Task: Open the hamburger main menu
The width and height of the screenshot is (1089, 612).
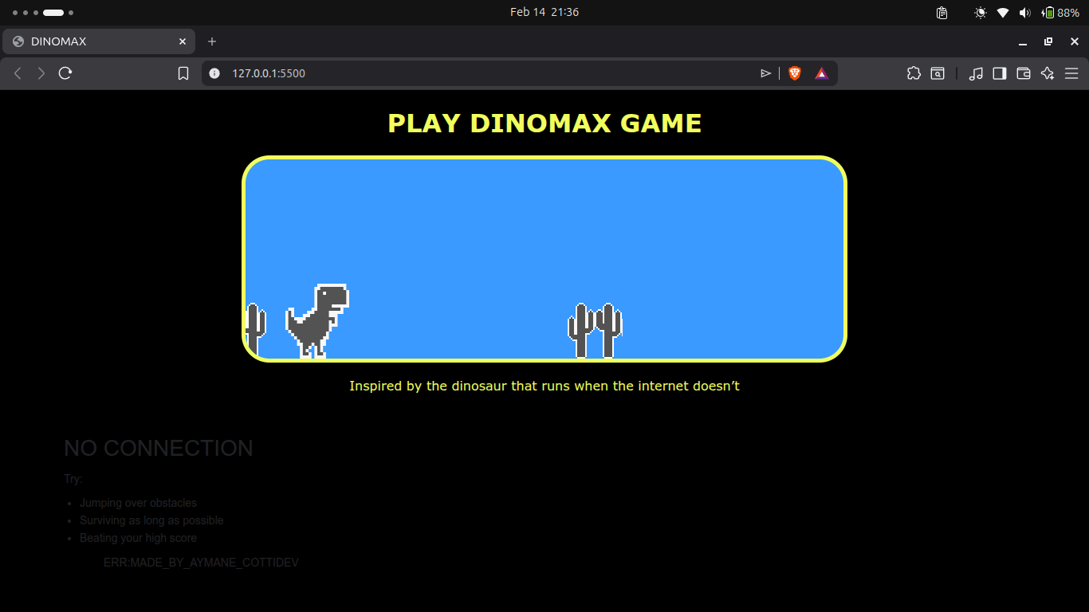Action: pos(1071,73)
